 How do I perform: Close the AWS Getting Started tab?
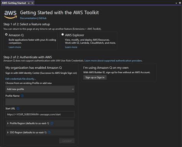coord(33,3)
